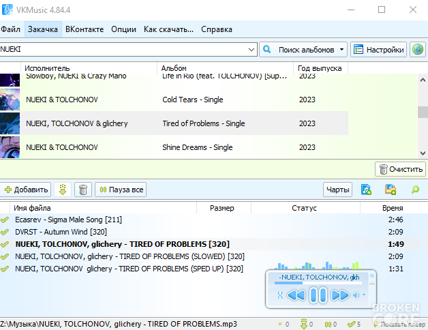The width and height of the screenshot is (428, 330).
Task: Select the Tired of Problems - Single album row
Action: point(174,123)
